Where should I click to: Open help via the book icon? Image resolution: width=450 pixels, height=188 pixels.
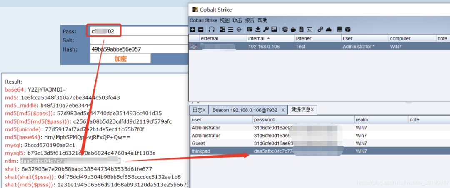coord(340,29)
